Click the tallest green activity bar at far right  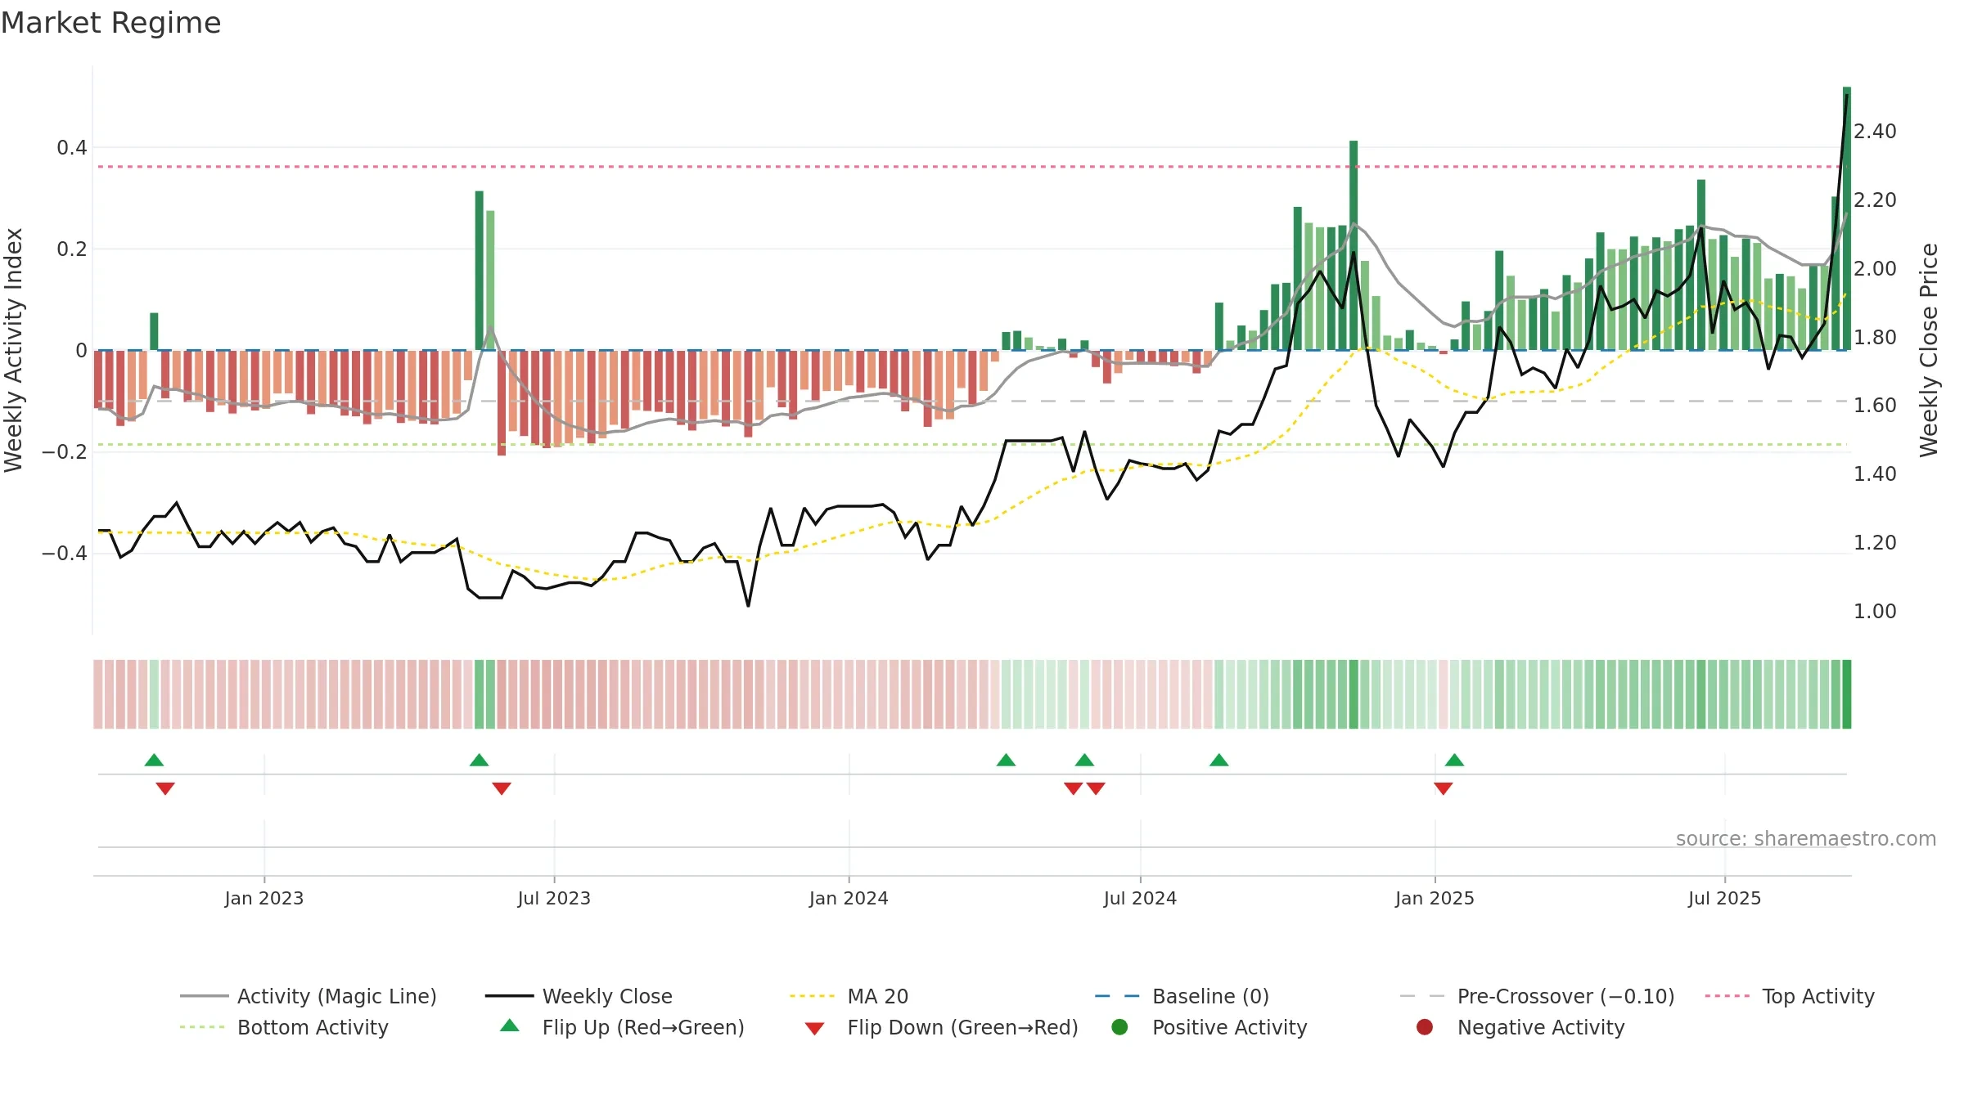1847,218
